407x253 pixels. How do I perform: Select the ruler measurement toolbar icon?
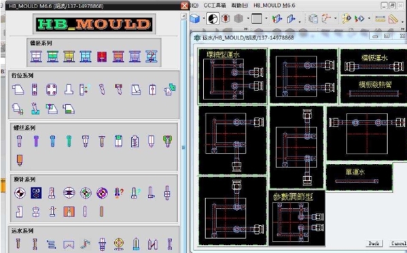[380, 18]
